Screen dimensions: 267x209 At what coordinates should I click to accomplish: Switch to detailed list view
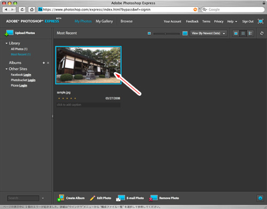(250, 33)
